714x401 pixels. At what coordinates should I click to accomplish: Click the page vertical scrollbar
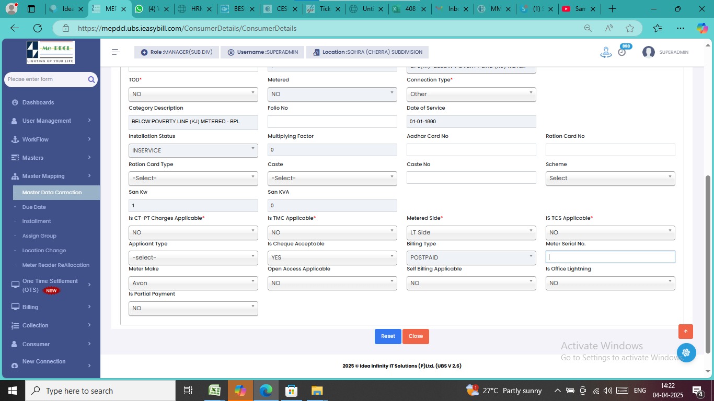pyautogui.click(x=708, y=261)
